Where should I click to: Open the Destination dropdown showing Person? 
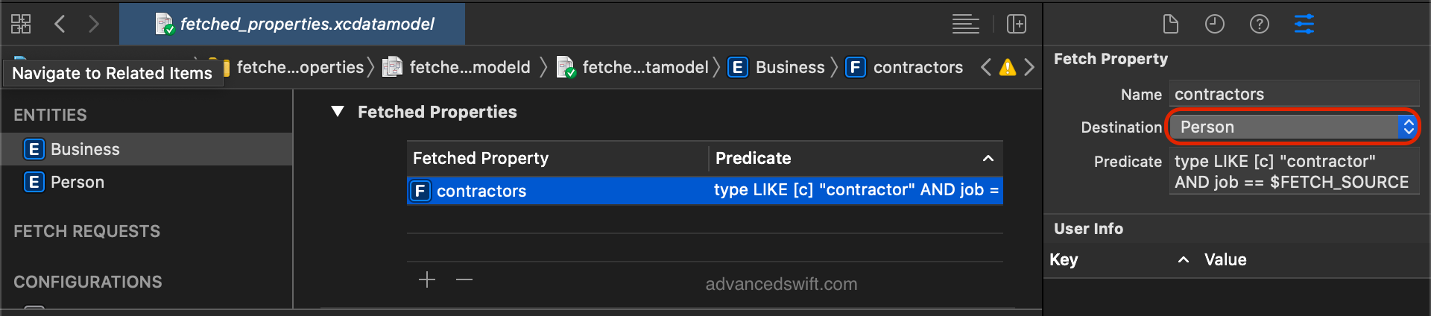1293,127
